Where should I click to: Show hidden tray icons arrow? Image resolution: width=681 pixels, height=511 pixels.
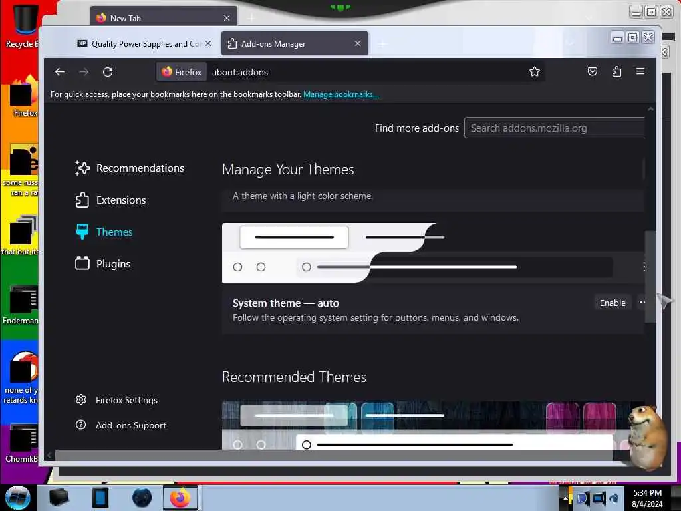pyautogui.click(x=565, y=499)
